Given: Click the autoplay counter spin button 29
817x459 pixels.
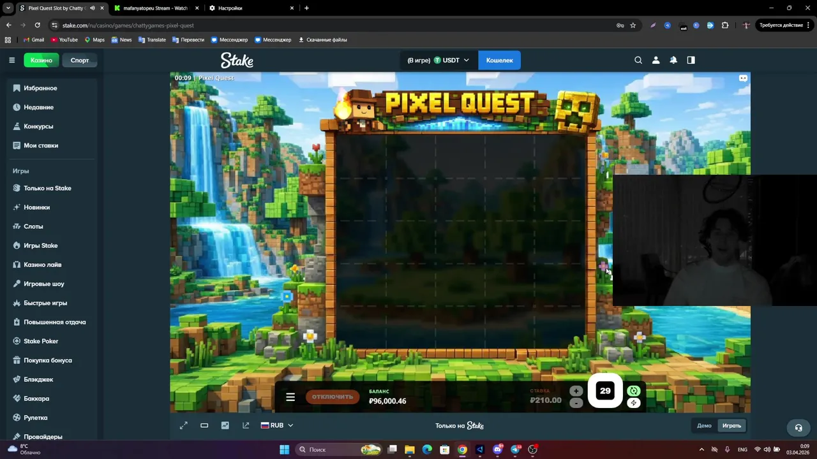Looking at the screenshot, I should pos(605,391).
